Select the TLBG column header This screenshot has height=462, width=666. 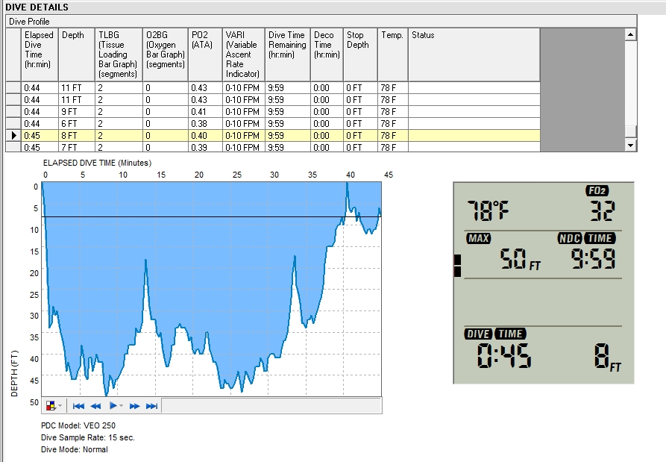click(119, 54)
